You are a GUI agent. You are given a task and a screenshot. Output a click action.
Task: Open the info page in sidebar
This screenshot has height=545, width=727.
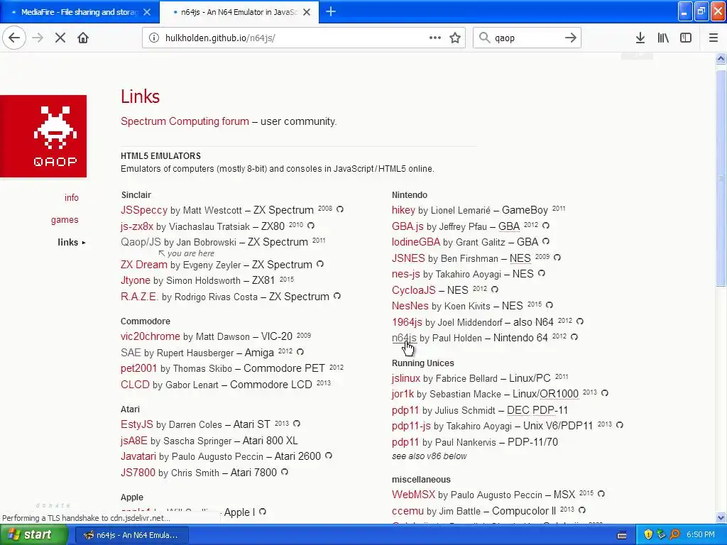[72, 197]
